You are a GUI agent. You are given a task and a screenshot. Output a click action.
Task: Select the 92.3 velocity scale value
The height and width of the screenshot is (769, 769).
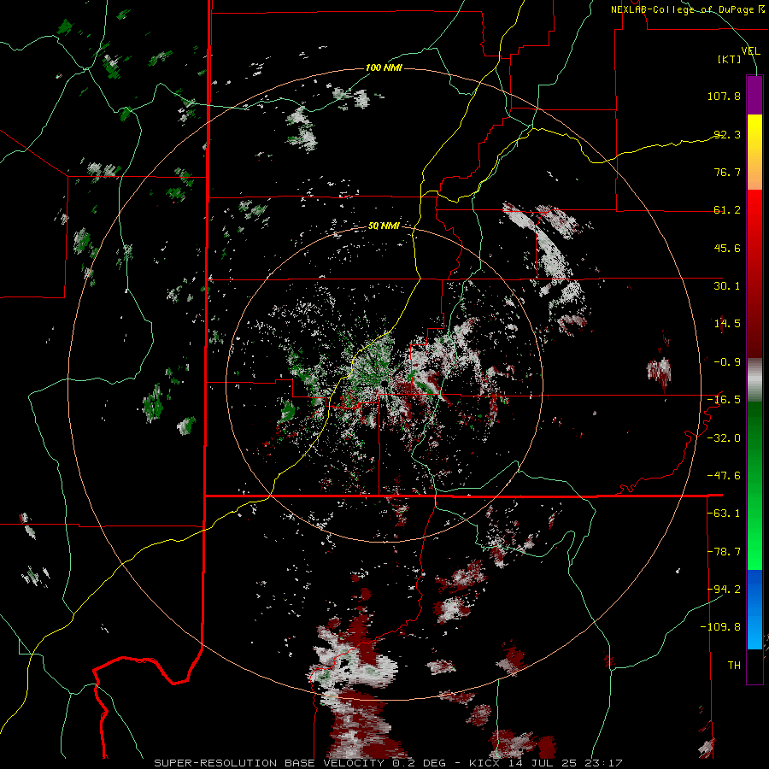(727, 134)
